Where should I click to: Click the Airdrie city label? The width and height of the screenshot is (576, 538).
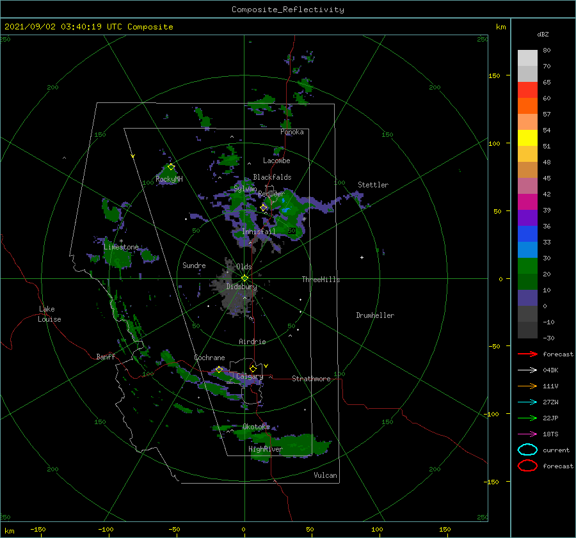252,342
